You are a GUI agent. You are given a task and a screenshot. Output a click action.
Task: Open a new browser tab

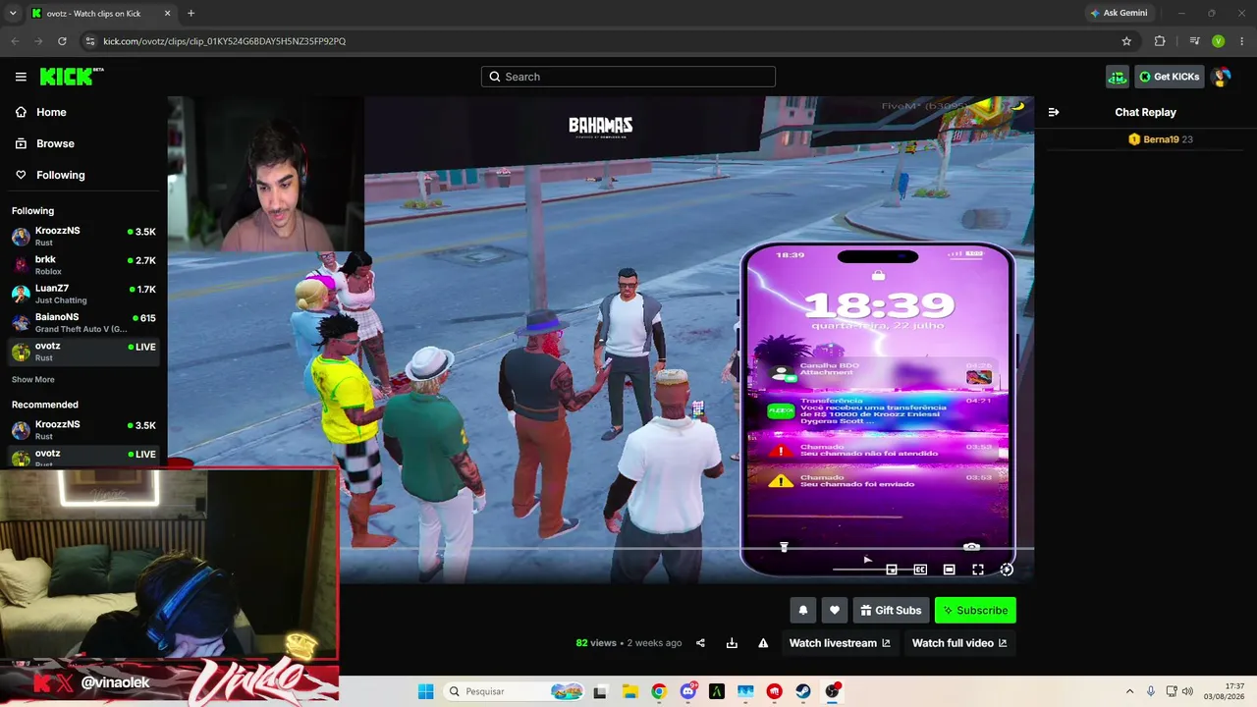(x=191, y=13)
